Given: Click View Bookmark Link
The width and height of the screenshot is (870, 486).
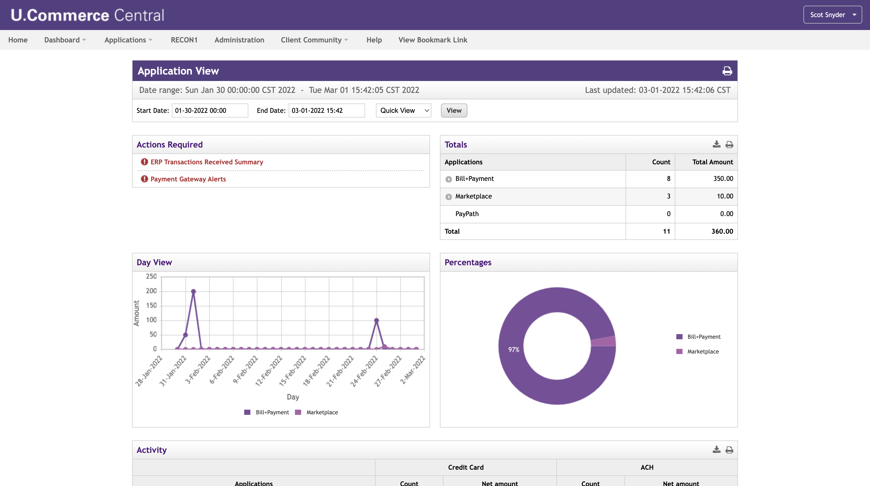Looking at the screenshot, I should 433,40.
